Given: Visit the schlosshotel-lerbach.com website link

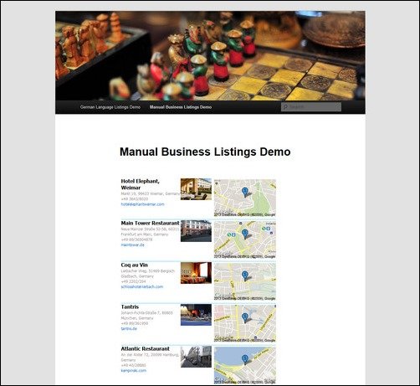Looking at the screenshot, I should pos(141,286).
